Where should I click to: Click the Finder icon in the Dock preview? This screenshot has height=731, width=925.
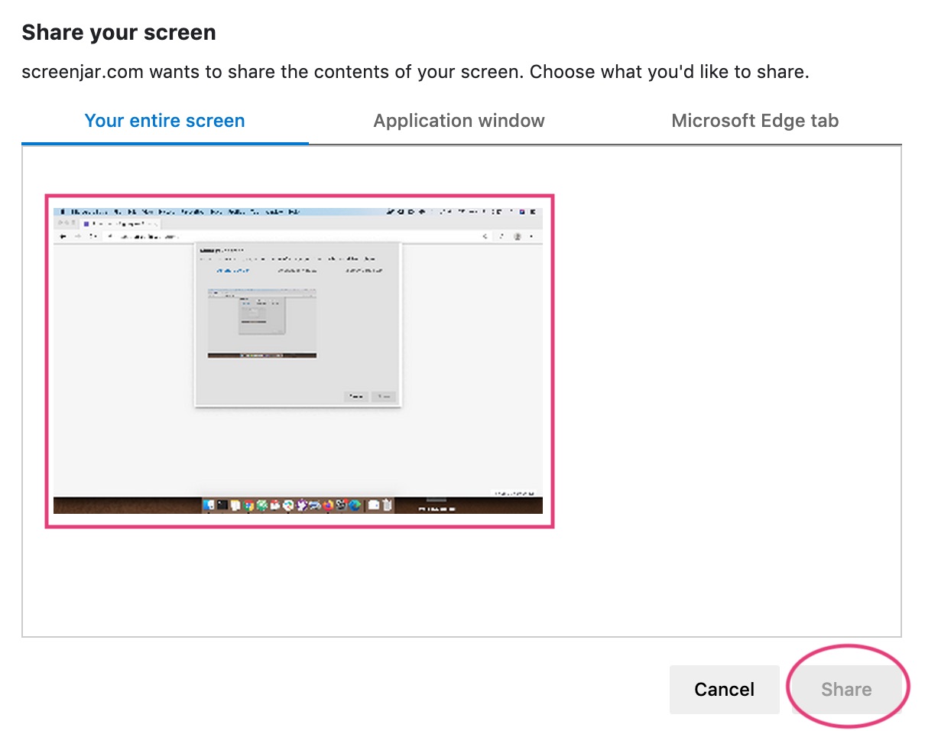pos(207,505)
